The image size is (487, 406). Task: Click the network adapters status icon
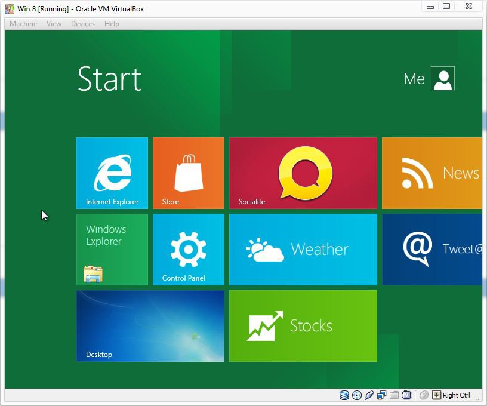click(x=382, y=395)
